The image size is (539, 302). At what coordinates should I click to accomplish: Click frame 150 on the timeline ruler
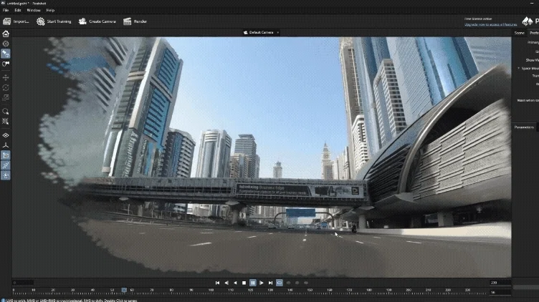coord(310,291)
